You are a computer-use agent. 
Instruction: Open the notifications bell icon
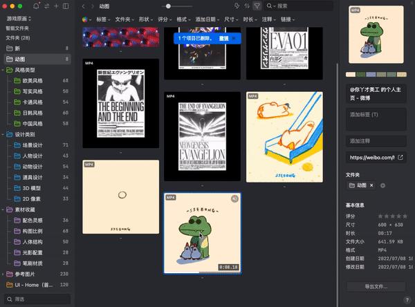pyautogui.click(x=37, y=6)
